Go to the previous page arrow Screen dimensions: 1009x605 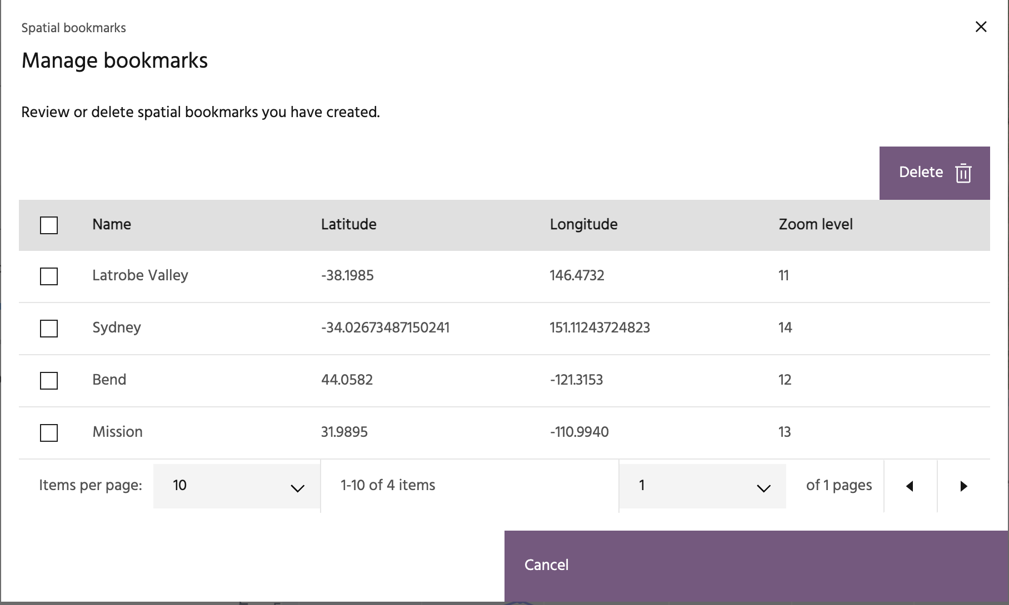910,486
